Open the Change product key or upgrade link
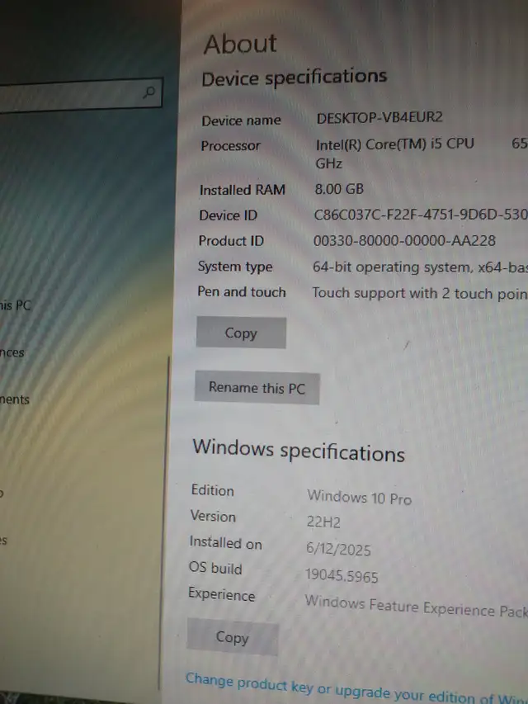This screenshot has height=704, width=528. (x=357, y=690)
